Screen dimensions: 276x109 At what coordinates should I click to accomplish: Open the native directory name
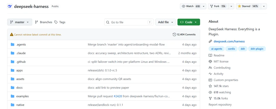20,105
